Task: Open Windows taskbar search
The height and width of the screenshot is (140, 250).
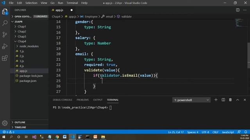Action: tap(11, 137)
